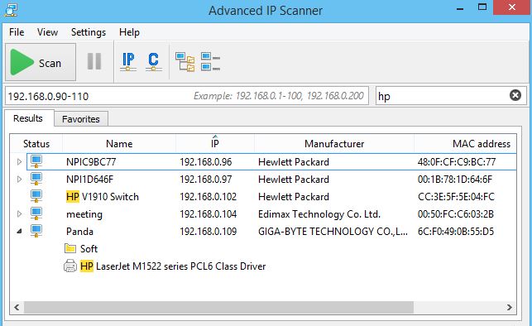
Task: Open the Settings menu
Action: click(x=89, y=32)
